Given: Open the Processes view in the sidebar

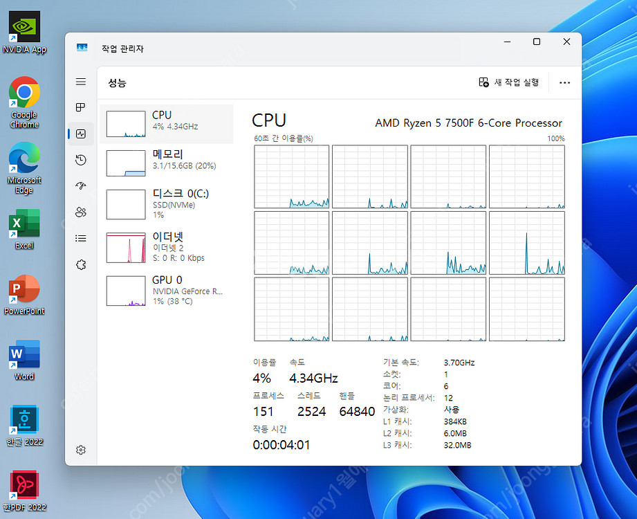Looking at the screenshot, I should pyautogui.click(x=80, y=107).
